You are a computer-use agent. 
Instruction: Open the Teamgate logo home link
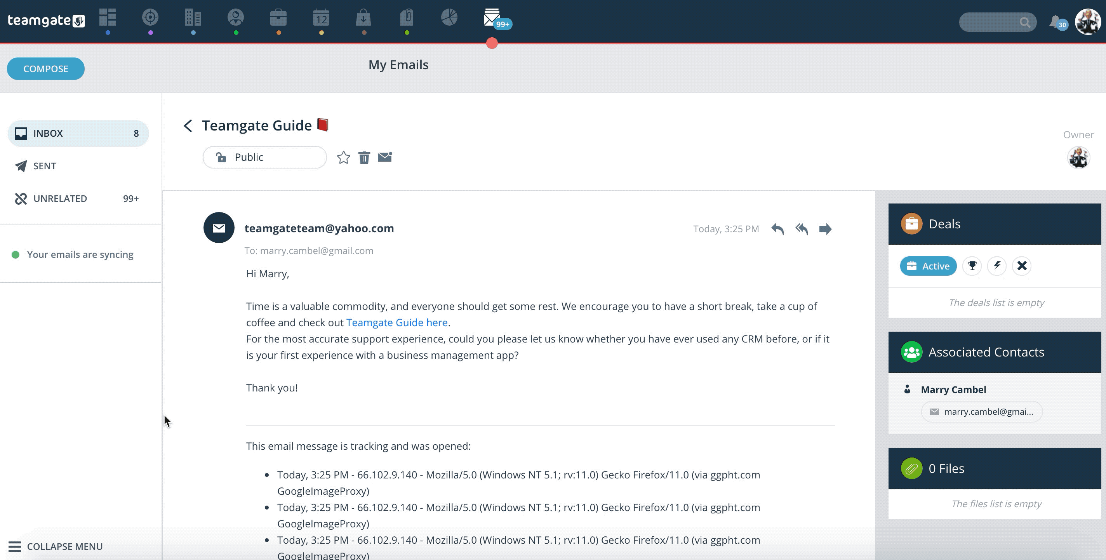tap(46, 20)
